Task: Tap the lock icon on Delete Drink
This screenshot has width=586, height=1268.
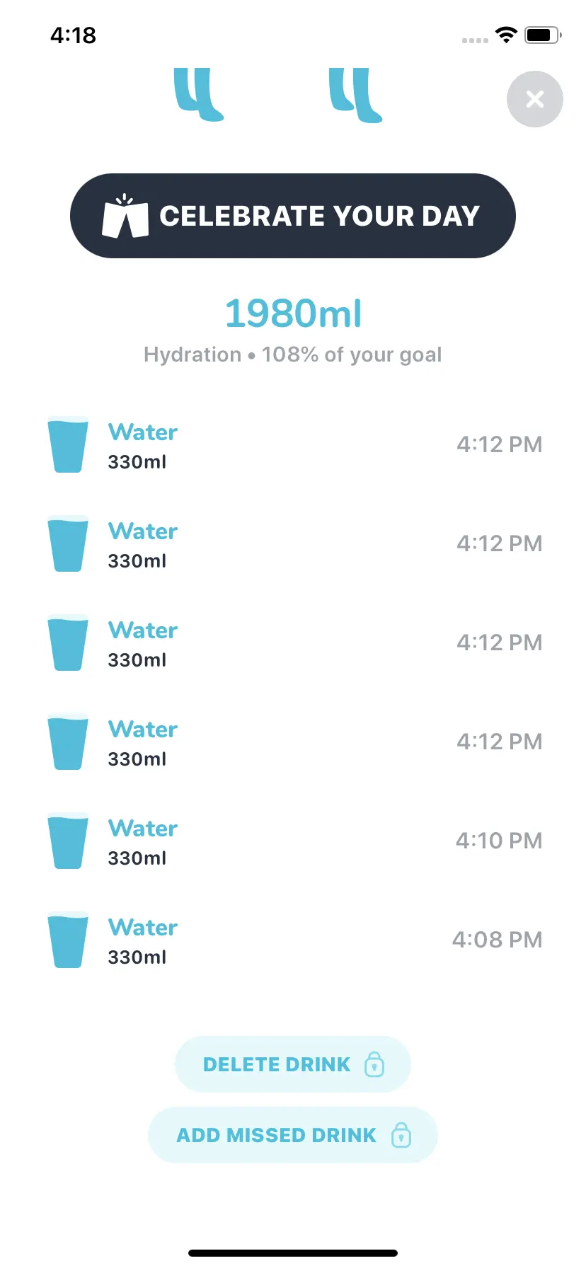Action: (374, 1064)
